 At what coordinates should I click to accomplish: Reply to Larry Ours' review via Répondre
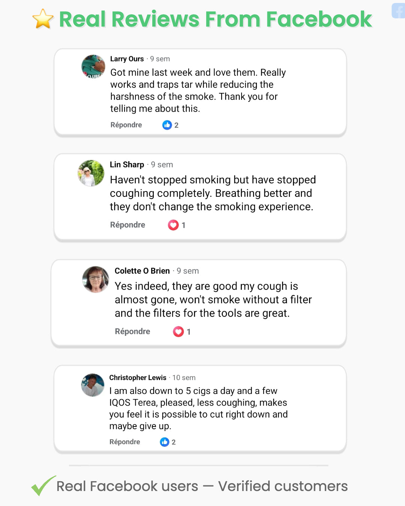click(x=126, y=125)
